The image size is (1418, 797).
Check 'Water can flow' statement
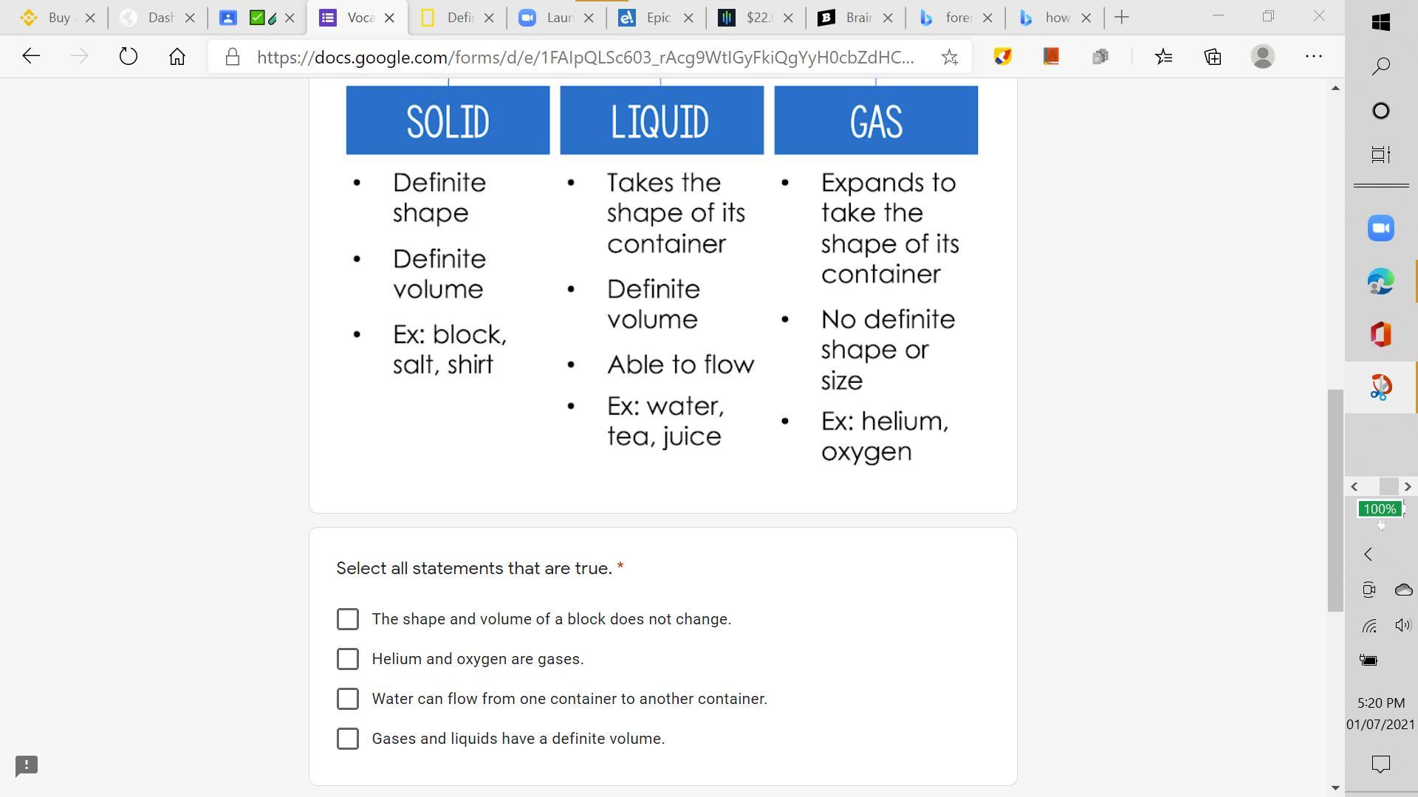(348, 699)
